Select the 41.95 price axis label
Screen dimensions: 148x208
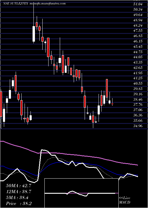tap(138, 73)
